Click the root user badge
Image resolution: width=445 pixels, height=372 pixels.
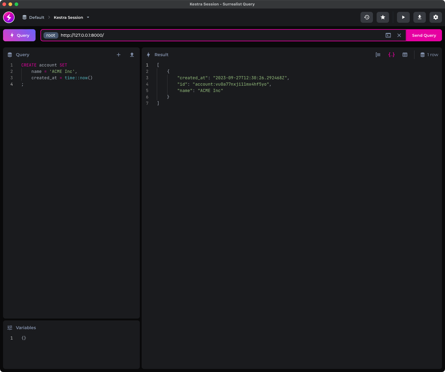[x=51, y=35]
